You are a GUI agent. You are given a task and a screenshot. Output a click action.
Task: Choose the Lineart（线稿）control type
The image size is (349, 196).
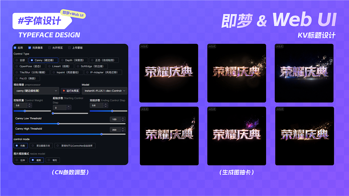tap(60, 66)
